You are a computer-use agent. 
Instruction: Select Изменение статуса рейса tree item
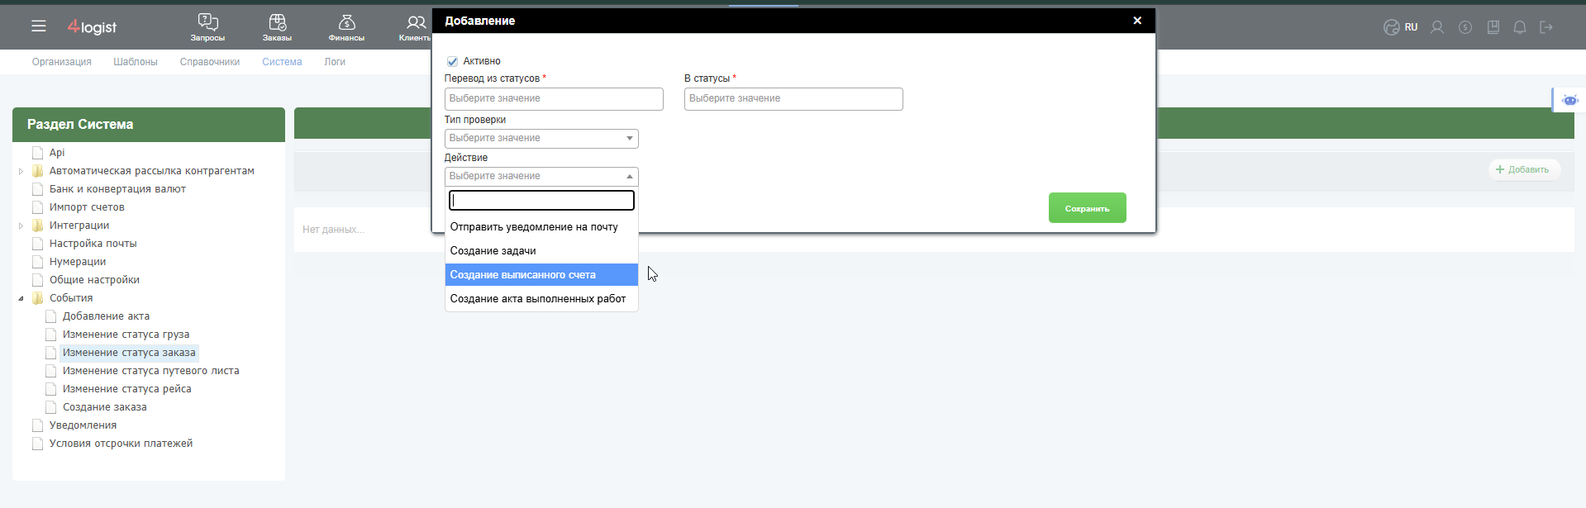[126, 389]
